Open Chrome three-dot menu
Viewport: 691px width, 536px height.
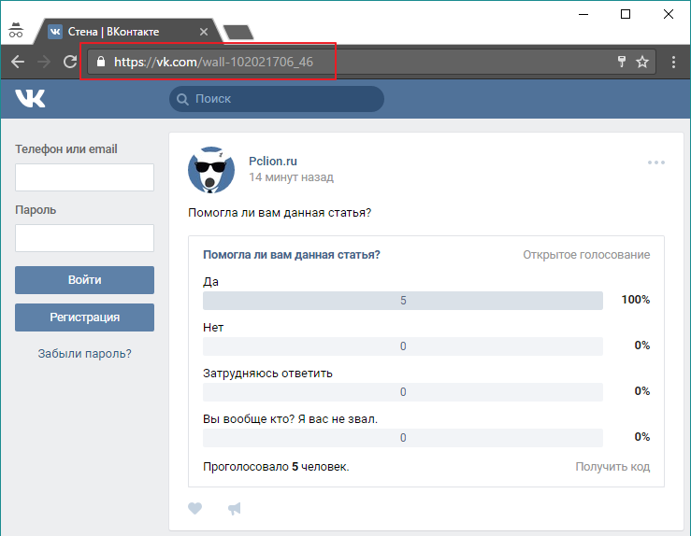[673, 62]
